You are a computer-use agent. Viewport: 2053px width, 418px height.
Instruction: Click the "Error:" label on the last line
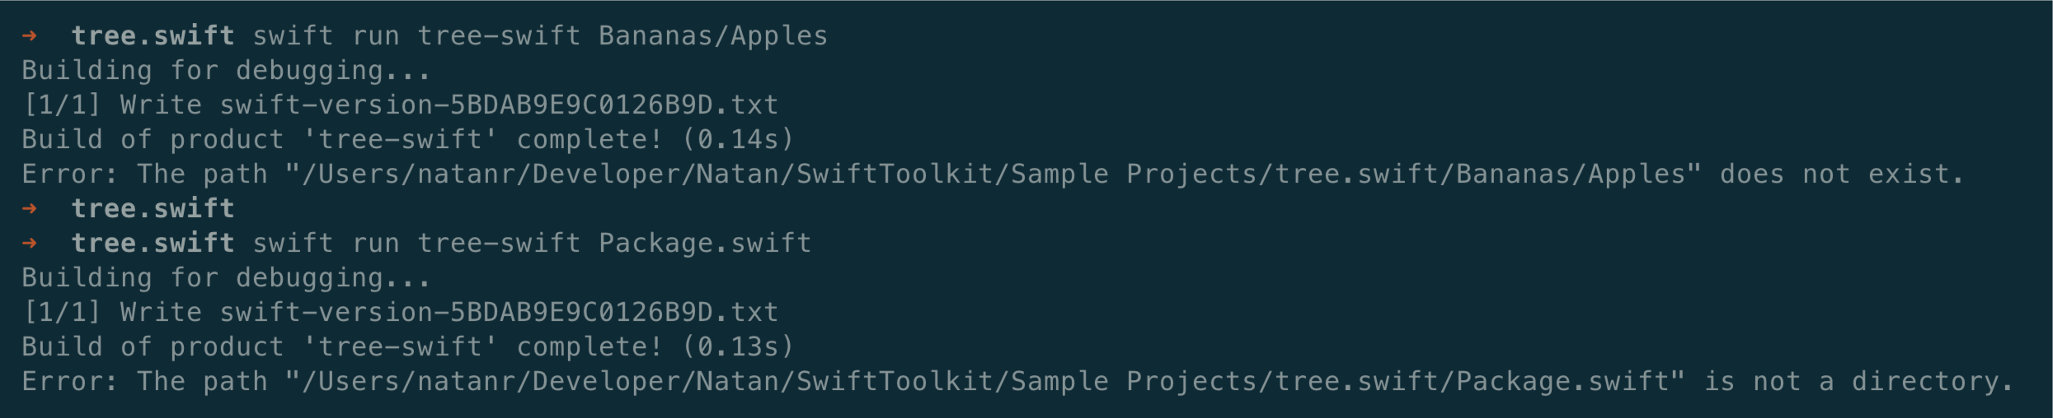(x=70, y=382)
